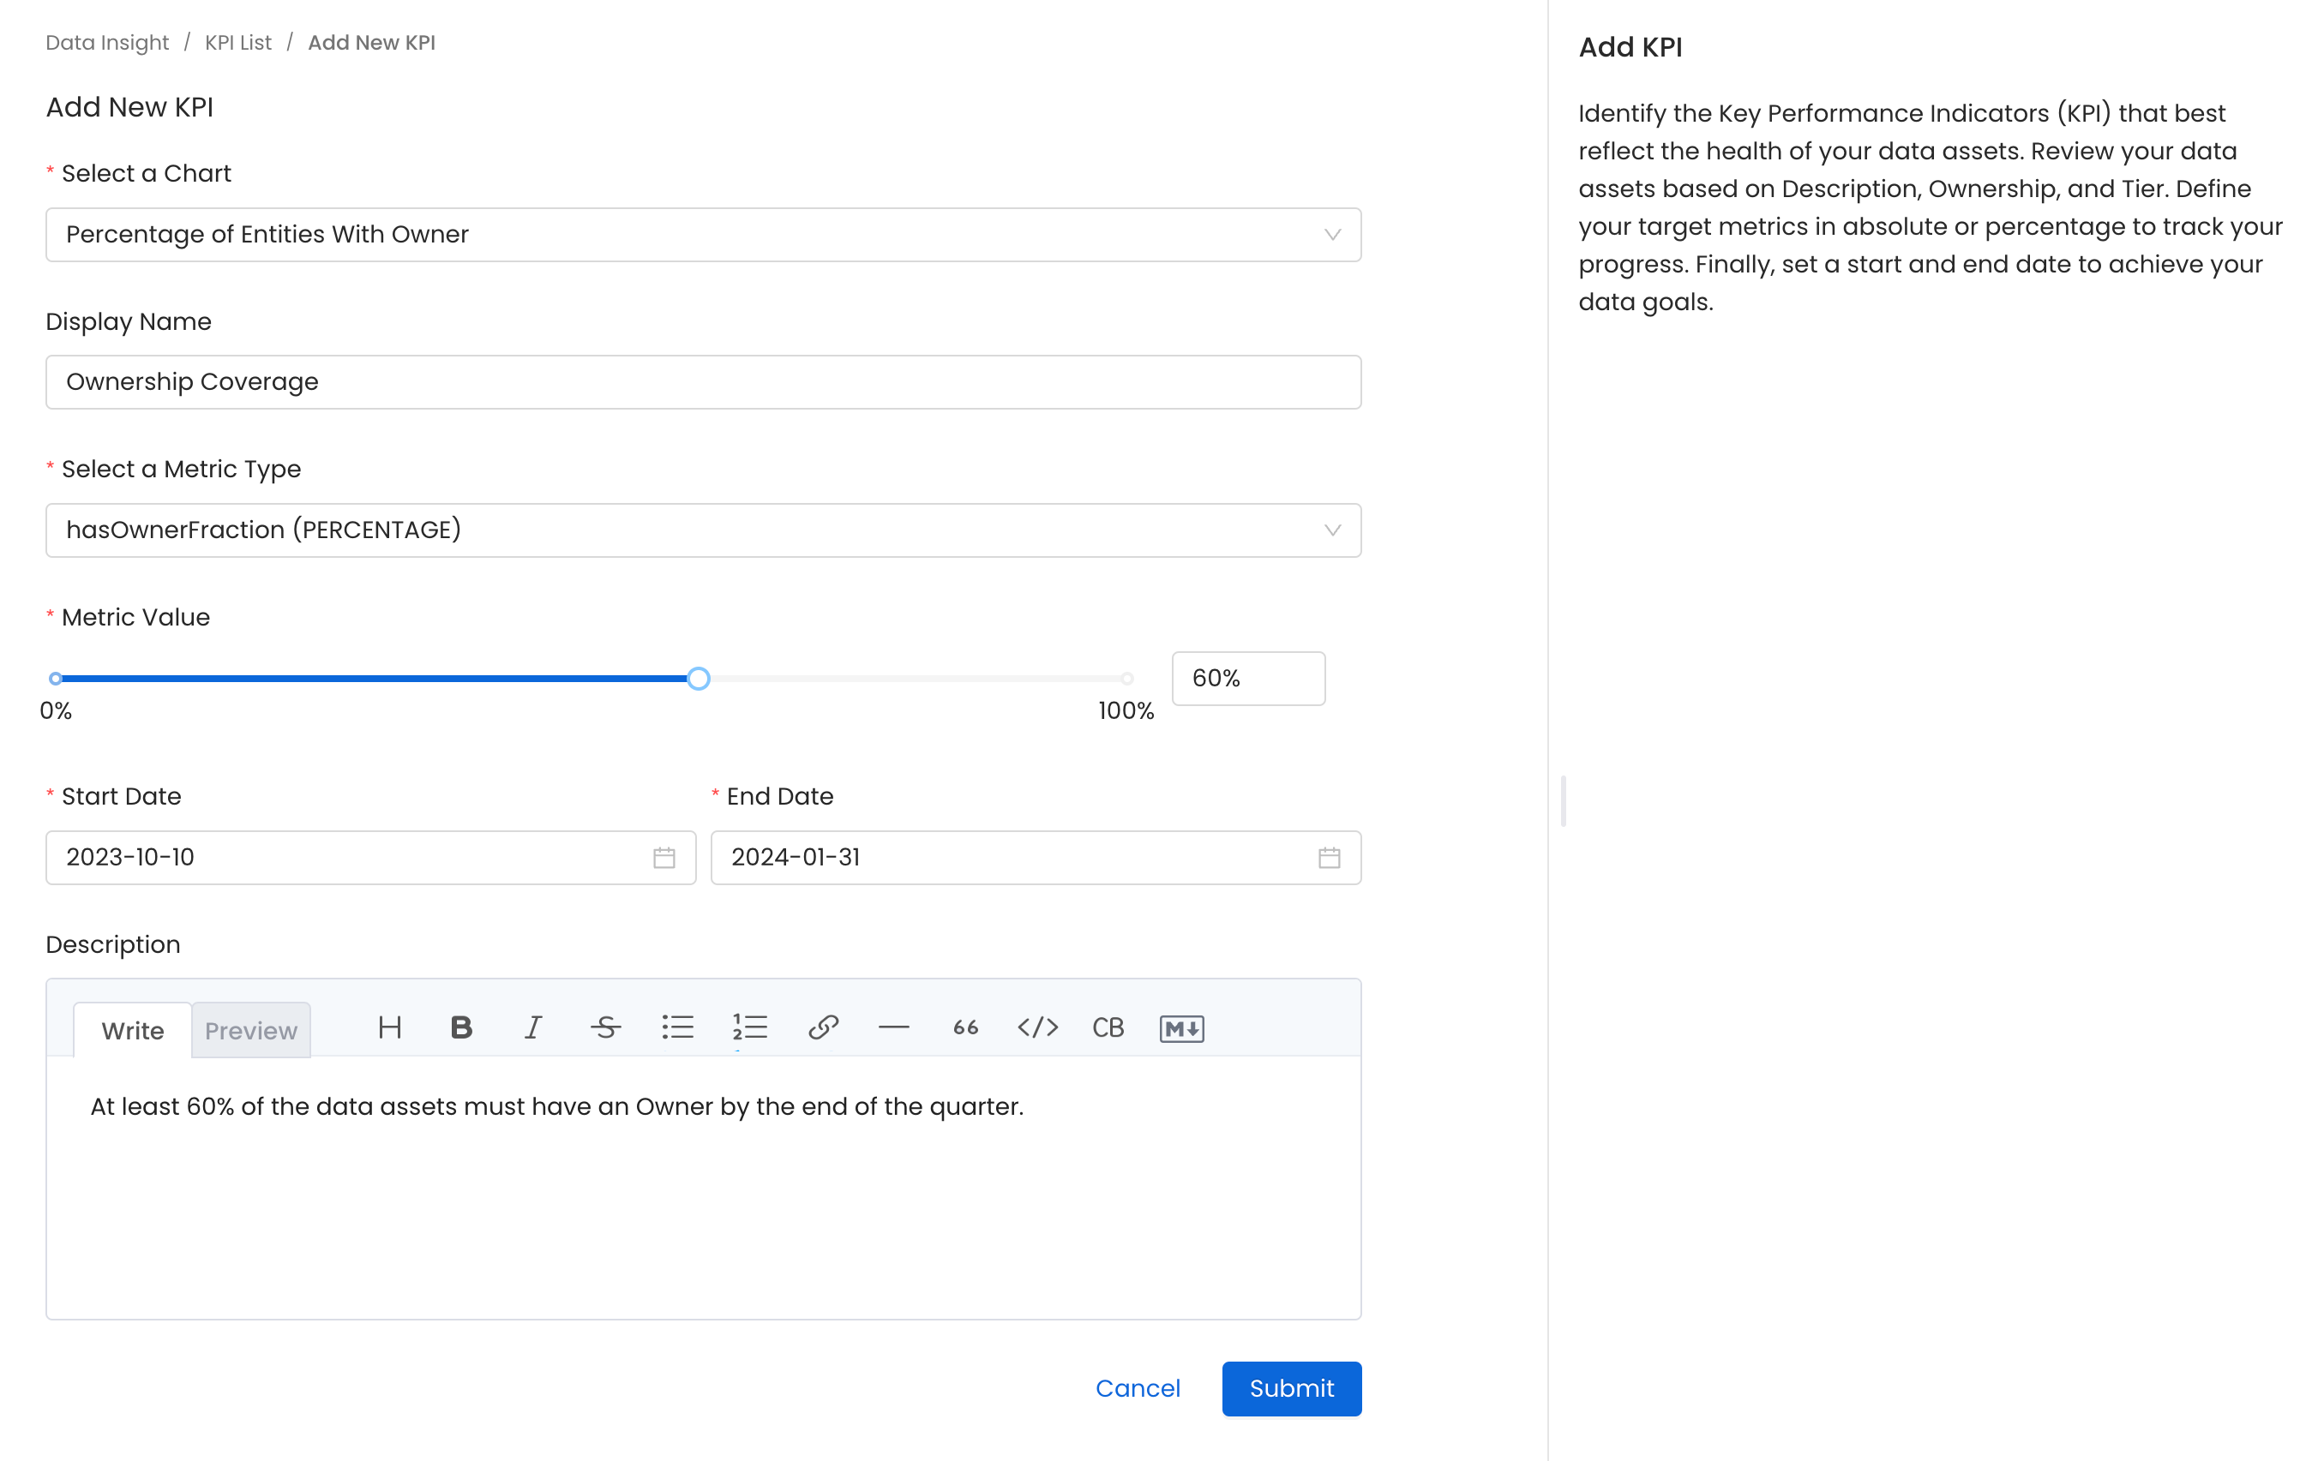Click the code block icon
This screenshot has height=1461, width=2324.
(1108, 1028)
